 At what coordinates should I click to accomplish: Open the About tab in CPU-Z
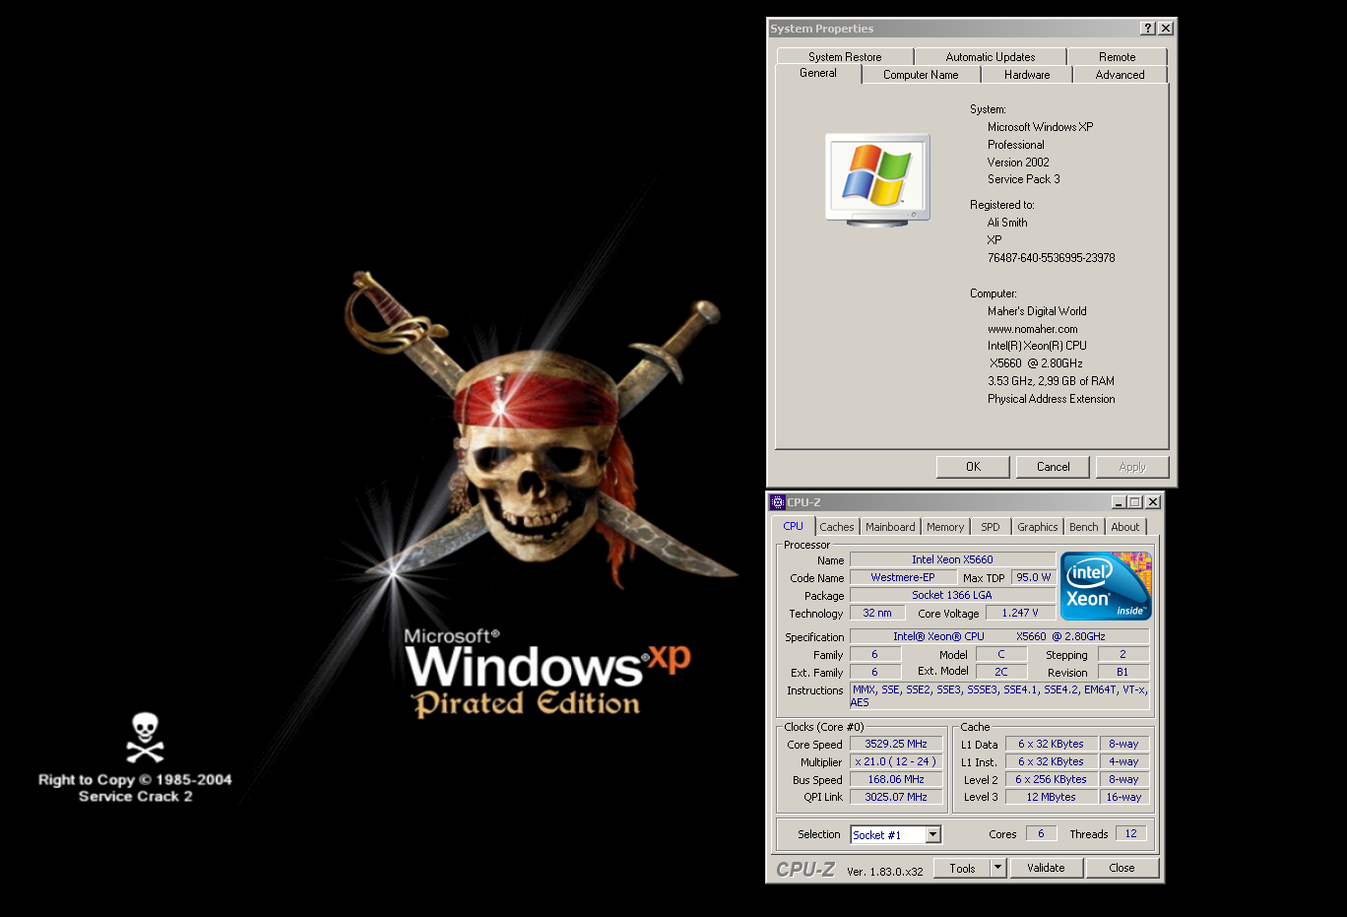pos(1125,527)
